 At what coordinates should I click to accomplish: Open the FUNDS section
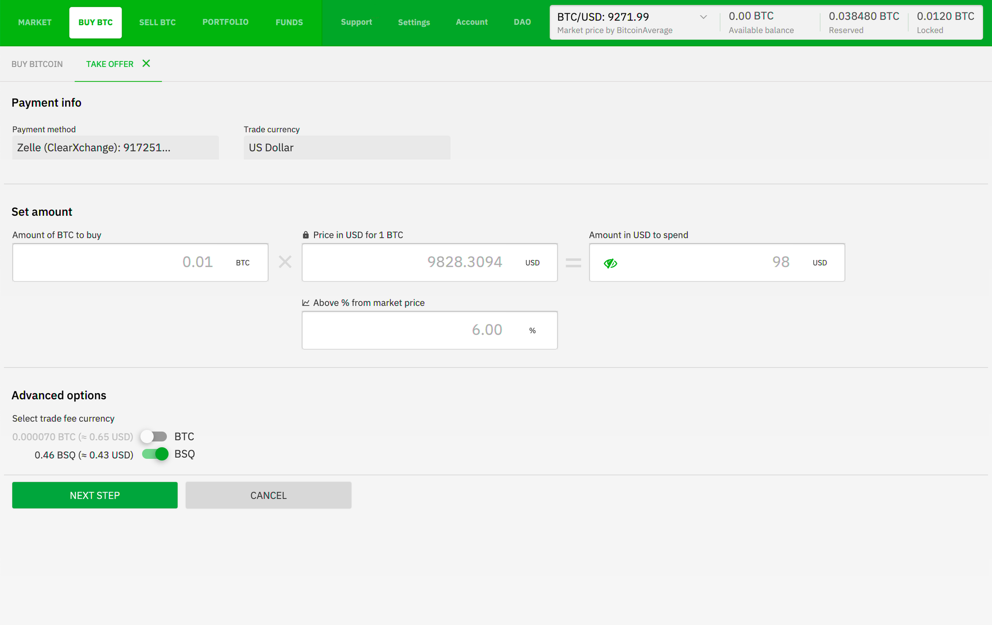[x=289, y=22]
